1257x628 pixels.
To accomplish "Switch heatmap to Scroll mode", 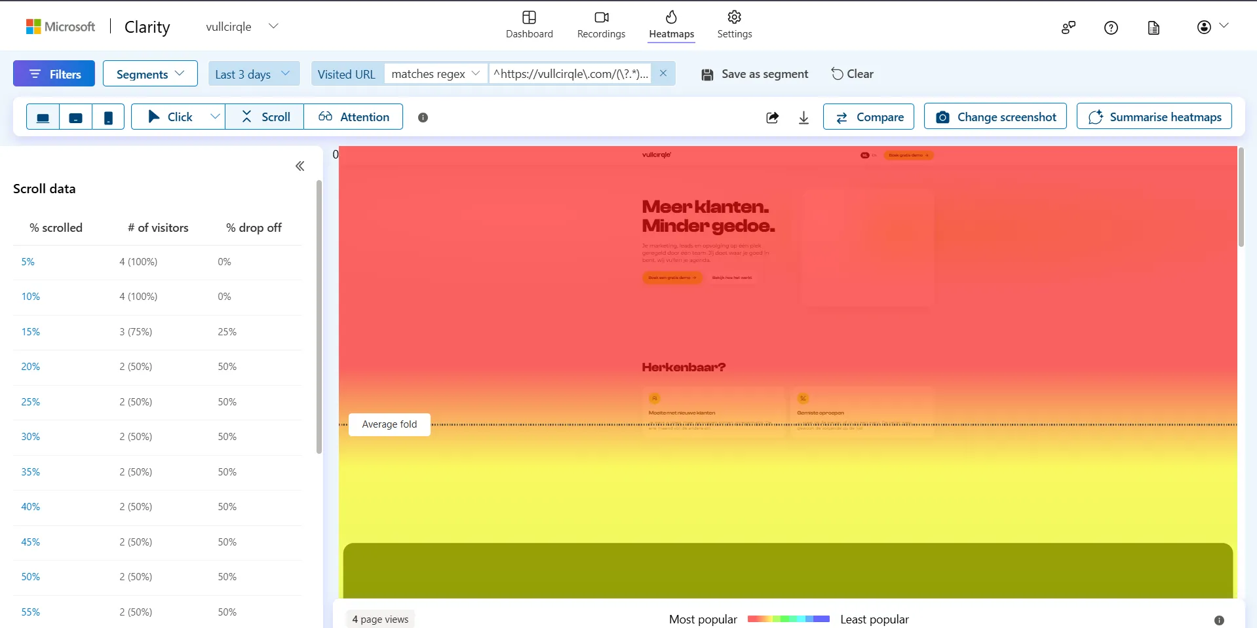I will click(265, 117).
